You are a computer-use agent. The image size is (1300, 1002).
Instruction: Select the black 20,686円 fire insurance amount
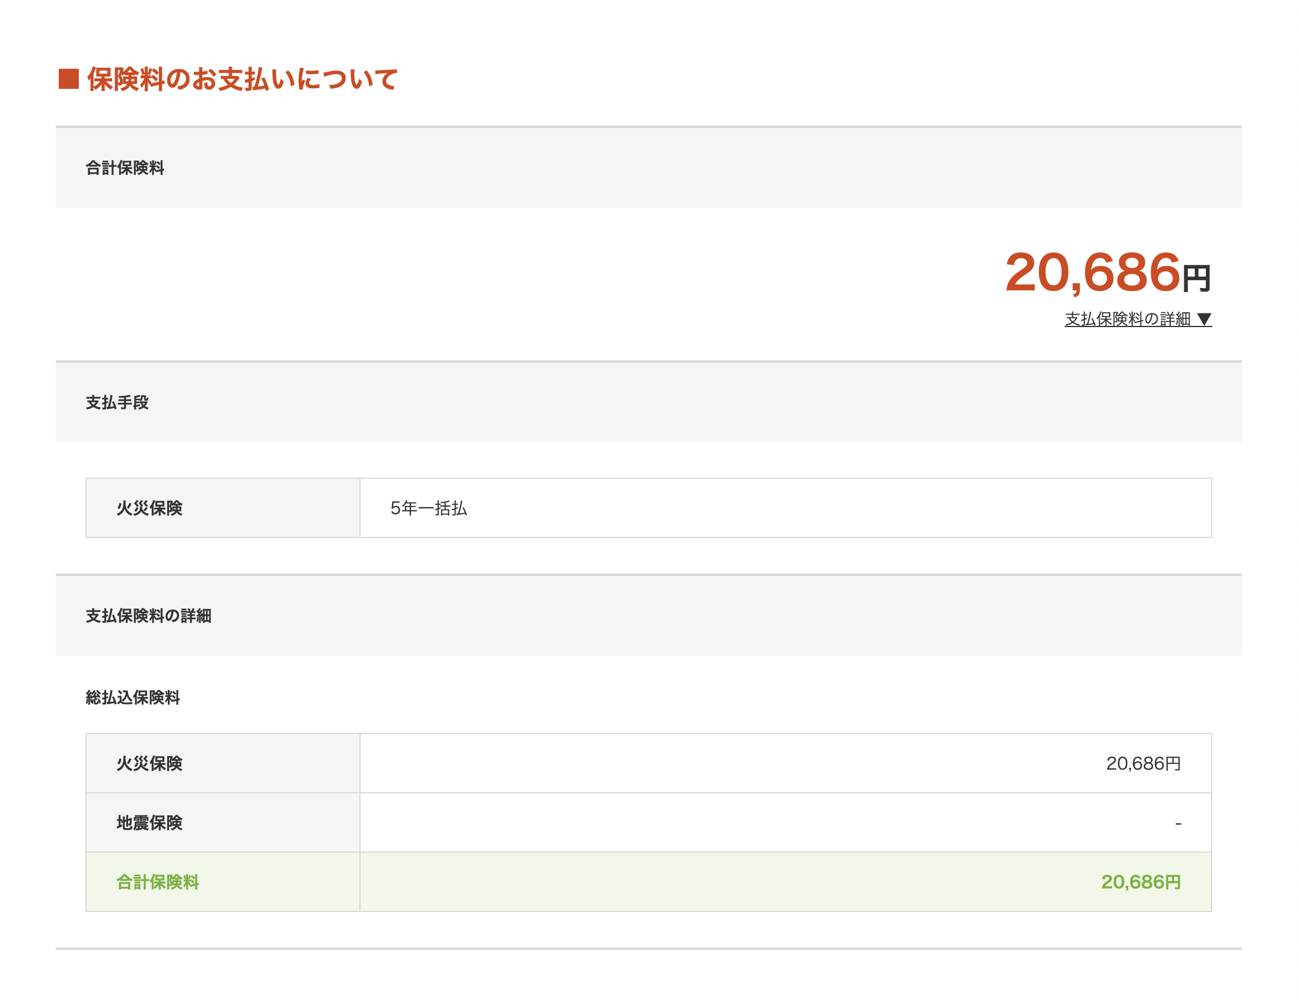point(1143,763)
